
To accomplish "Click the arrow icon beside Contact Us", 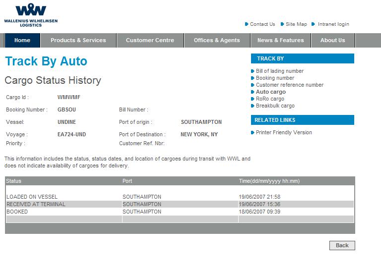I will click(x=247, y=24).
